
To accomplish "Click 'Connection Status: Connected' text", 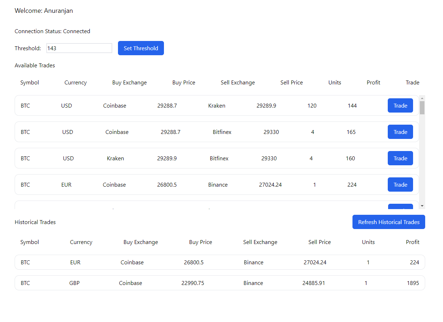I will [52, 31].
